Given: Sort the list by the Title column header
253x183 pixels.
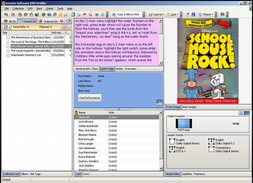Looking at the screenshot, I should click(26, 33).
